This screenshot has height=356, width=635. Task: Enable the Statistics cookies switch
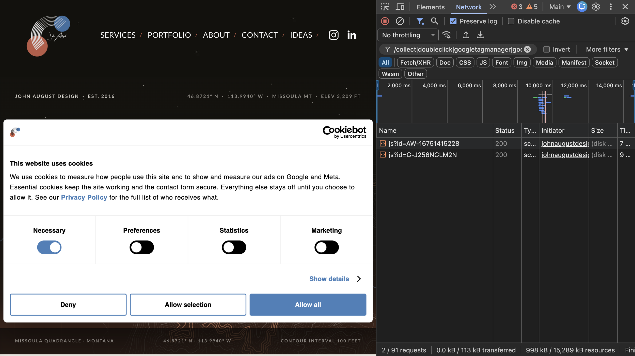[x=234, y=247]
